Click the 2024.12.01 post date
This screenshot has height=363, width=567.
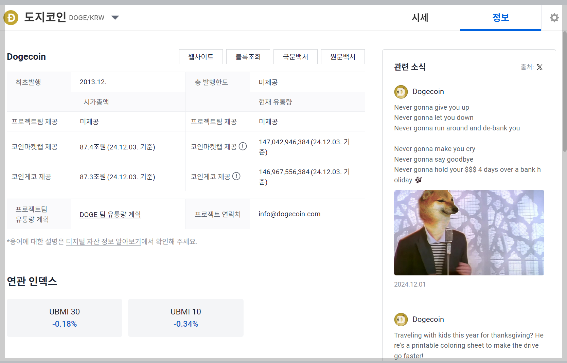pos(410,284)
